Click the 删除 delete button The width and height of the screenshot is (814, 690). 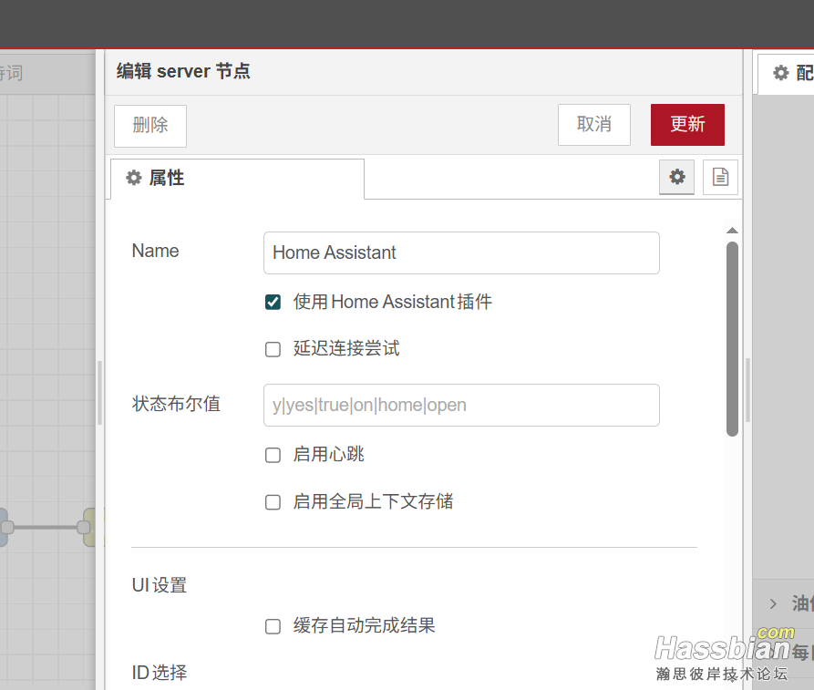point(150,126)
